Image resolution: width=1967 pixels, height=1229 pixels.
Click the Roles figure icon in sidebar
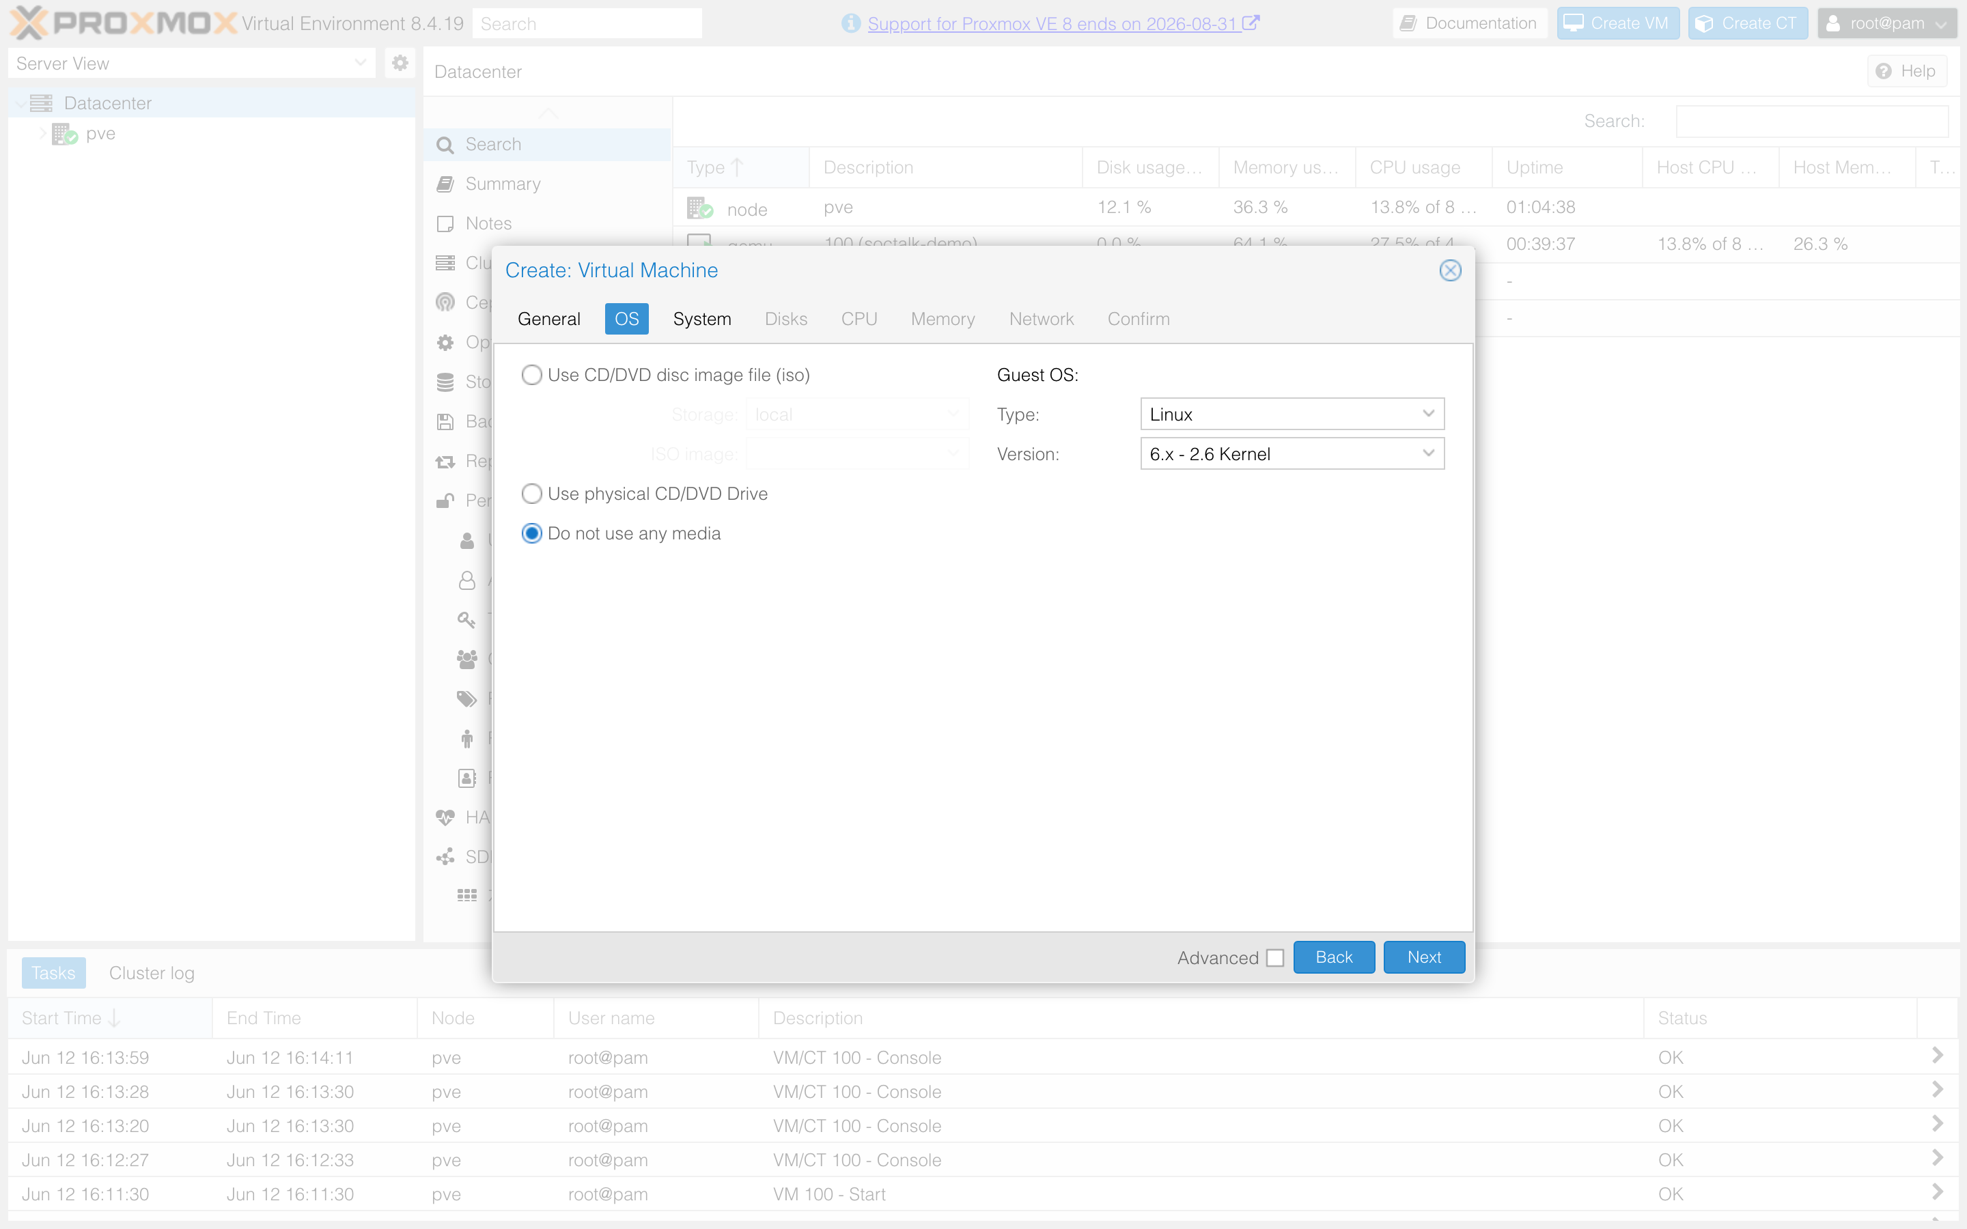click(x=466, y=738)
